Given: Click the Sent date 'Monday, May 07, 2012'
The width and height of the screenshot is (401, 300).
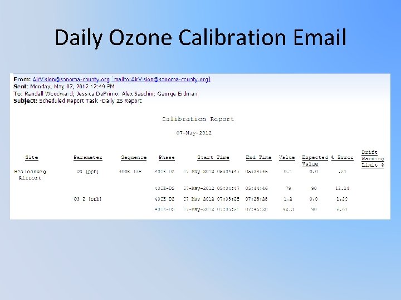Looking at the screenshot, I should point(60,87).
